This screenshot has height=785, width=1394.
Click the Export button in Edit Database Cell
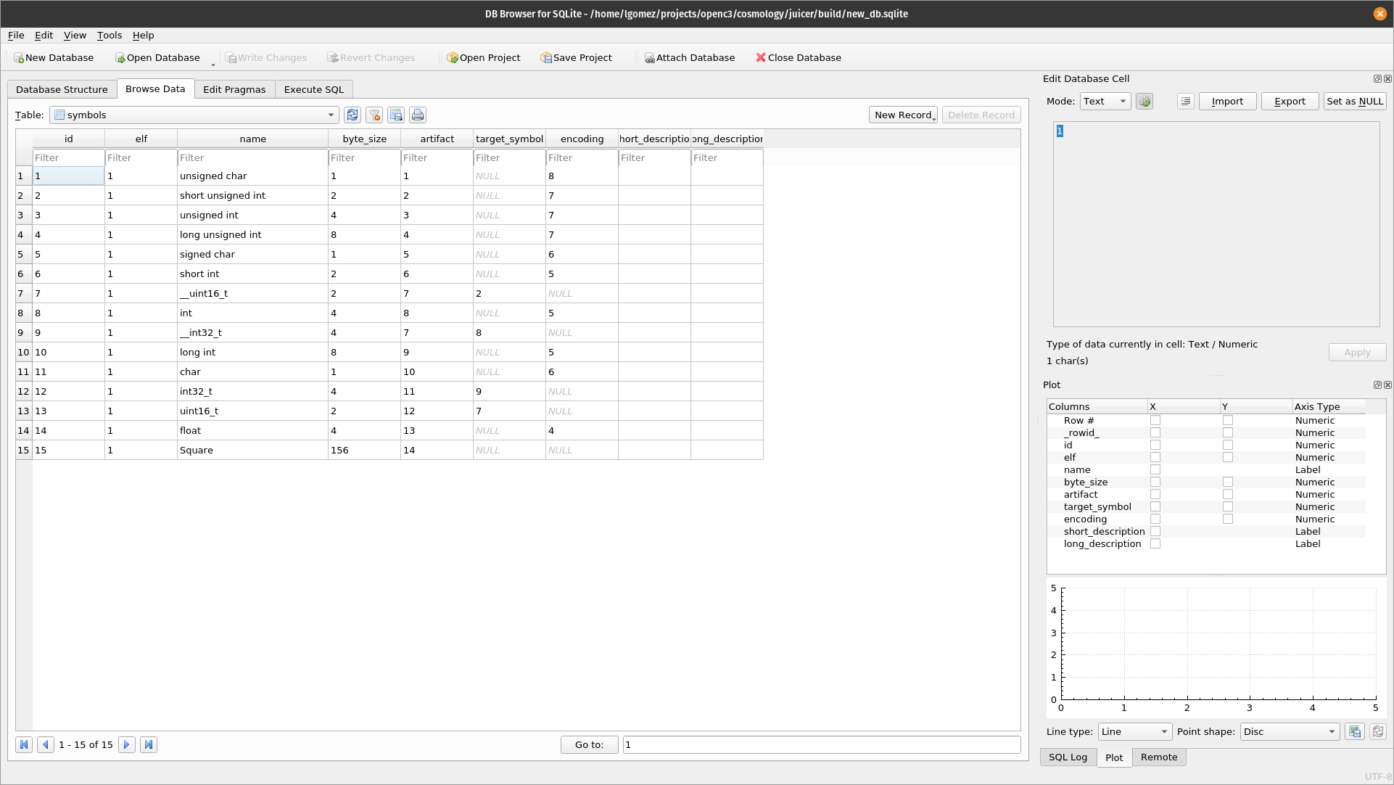tap(1289, 101)
